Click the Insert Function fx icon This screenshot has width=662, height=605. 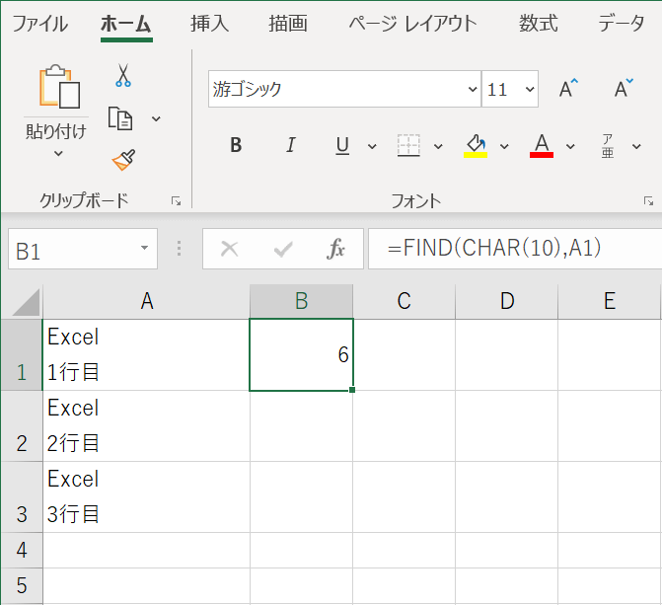pos(335,249)
